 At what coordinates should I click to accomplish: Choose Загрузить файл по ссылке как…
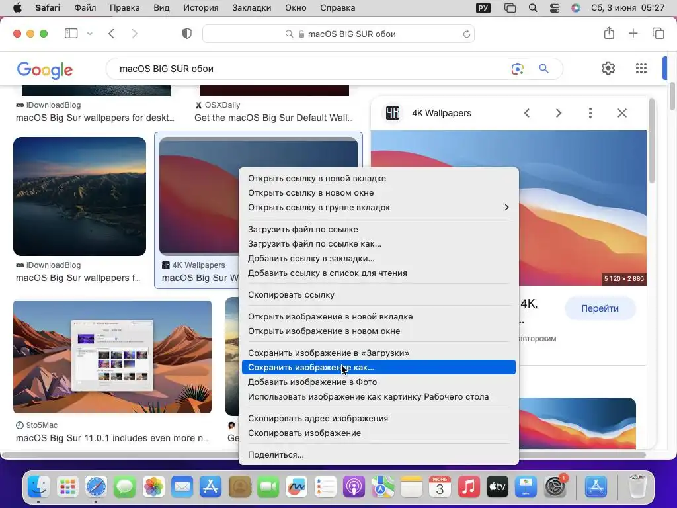click(378, 243)
